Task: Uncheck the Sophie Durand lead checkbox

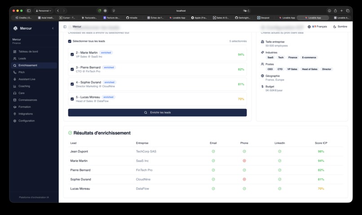Action: (x=72, y=84)
